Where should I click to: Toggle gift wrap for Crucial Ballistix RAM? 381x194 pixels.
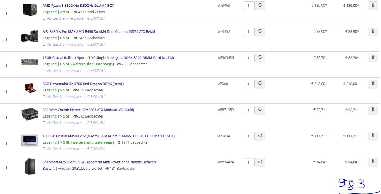point(44,71)
